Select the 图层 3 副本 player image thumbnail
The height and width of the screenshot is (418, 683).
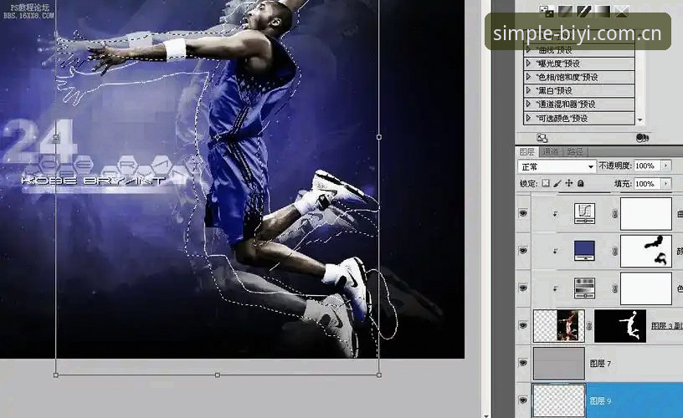tap(559, 326)
